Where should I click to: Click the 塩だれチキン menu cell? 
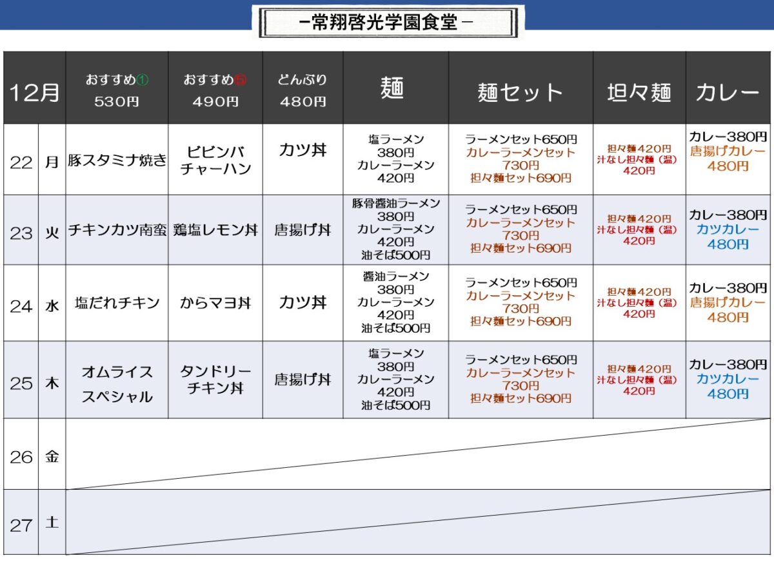pyautogui.click(x=117, y=303)
